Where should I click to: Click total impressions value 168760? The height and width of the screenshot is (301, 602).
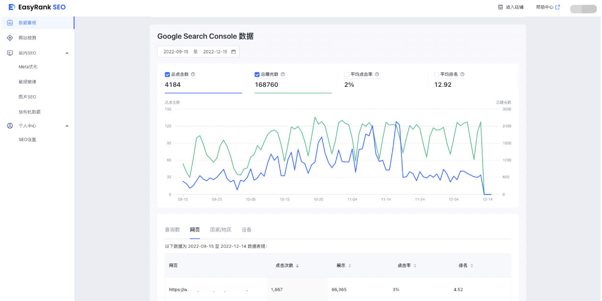point(267,85)
